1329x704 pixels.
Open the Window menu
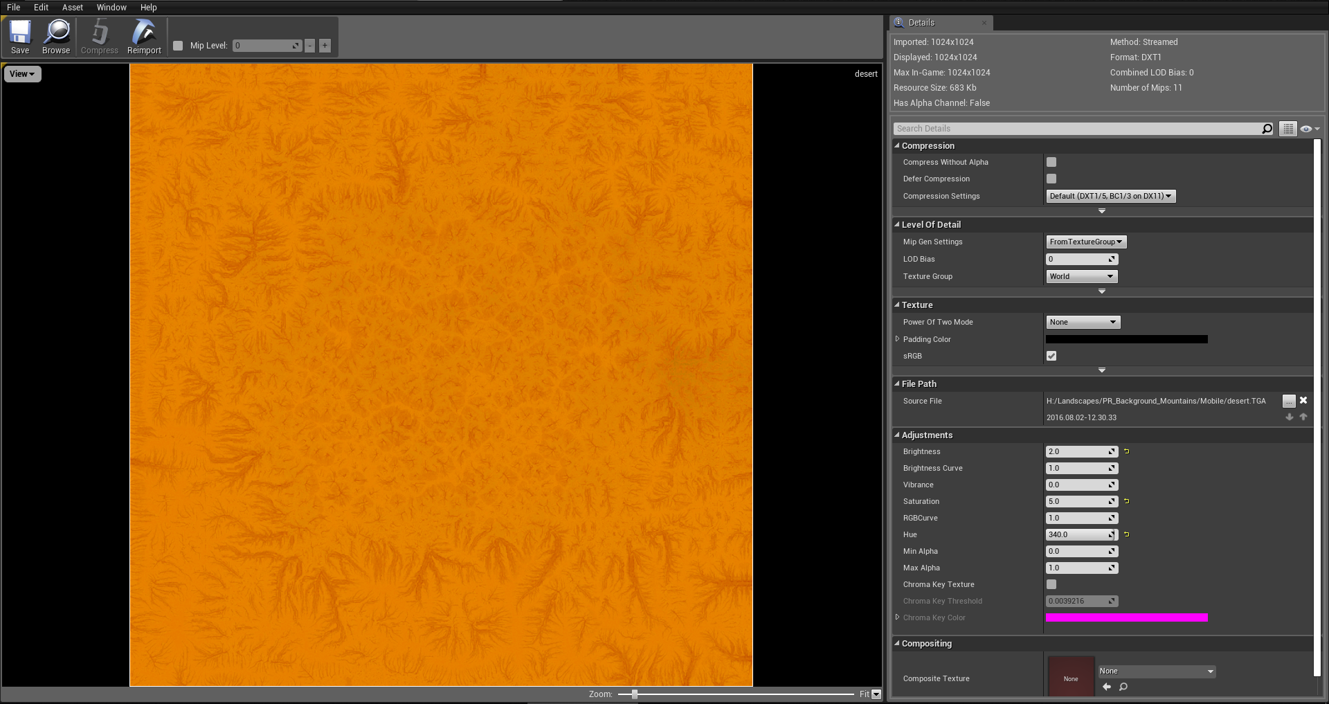pyautogui.click(x=111, y=7)
